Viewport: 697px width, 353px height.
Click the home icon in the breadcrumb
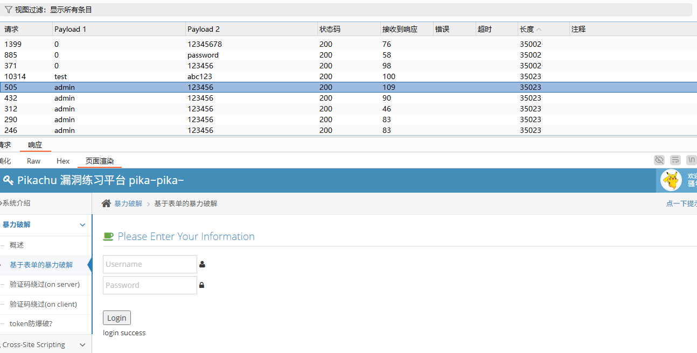point(107,203)
